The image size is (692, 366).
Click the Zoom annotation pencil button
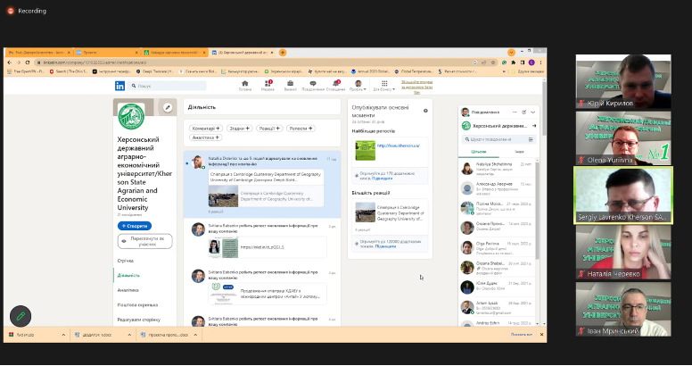click(21, 317)
